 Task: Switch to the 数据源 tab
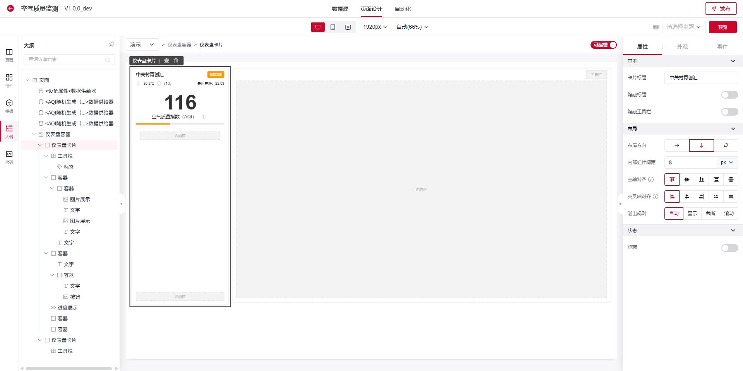click(x=340, y=9)
